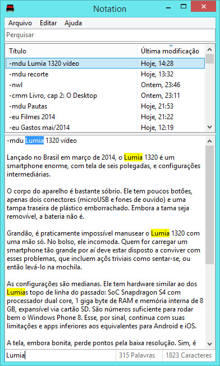Click in the paragraph starting 'As configurações são medianas'

(105, 305)
